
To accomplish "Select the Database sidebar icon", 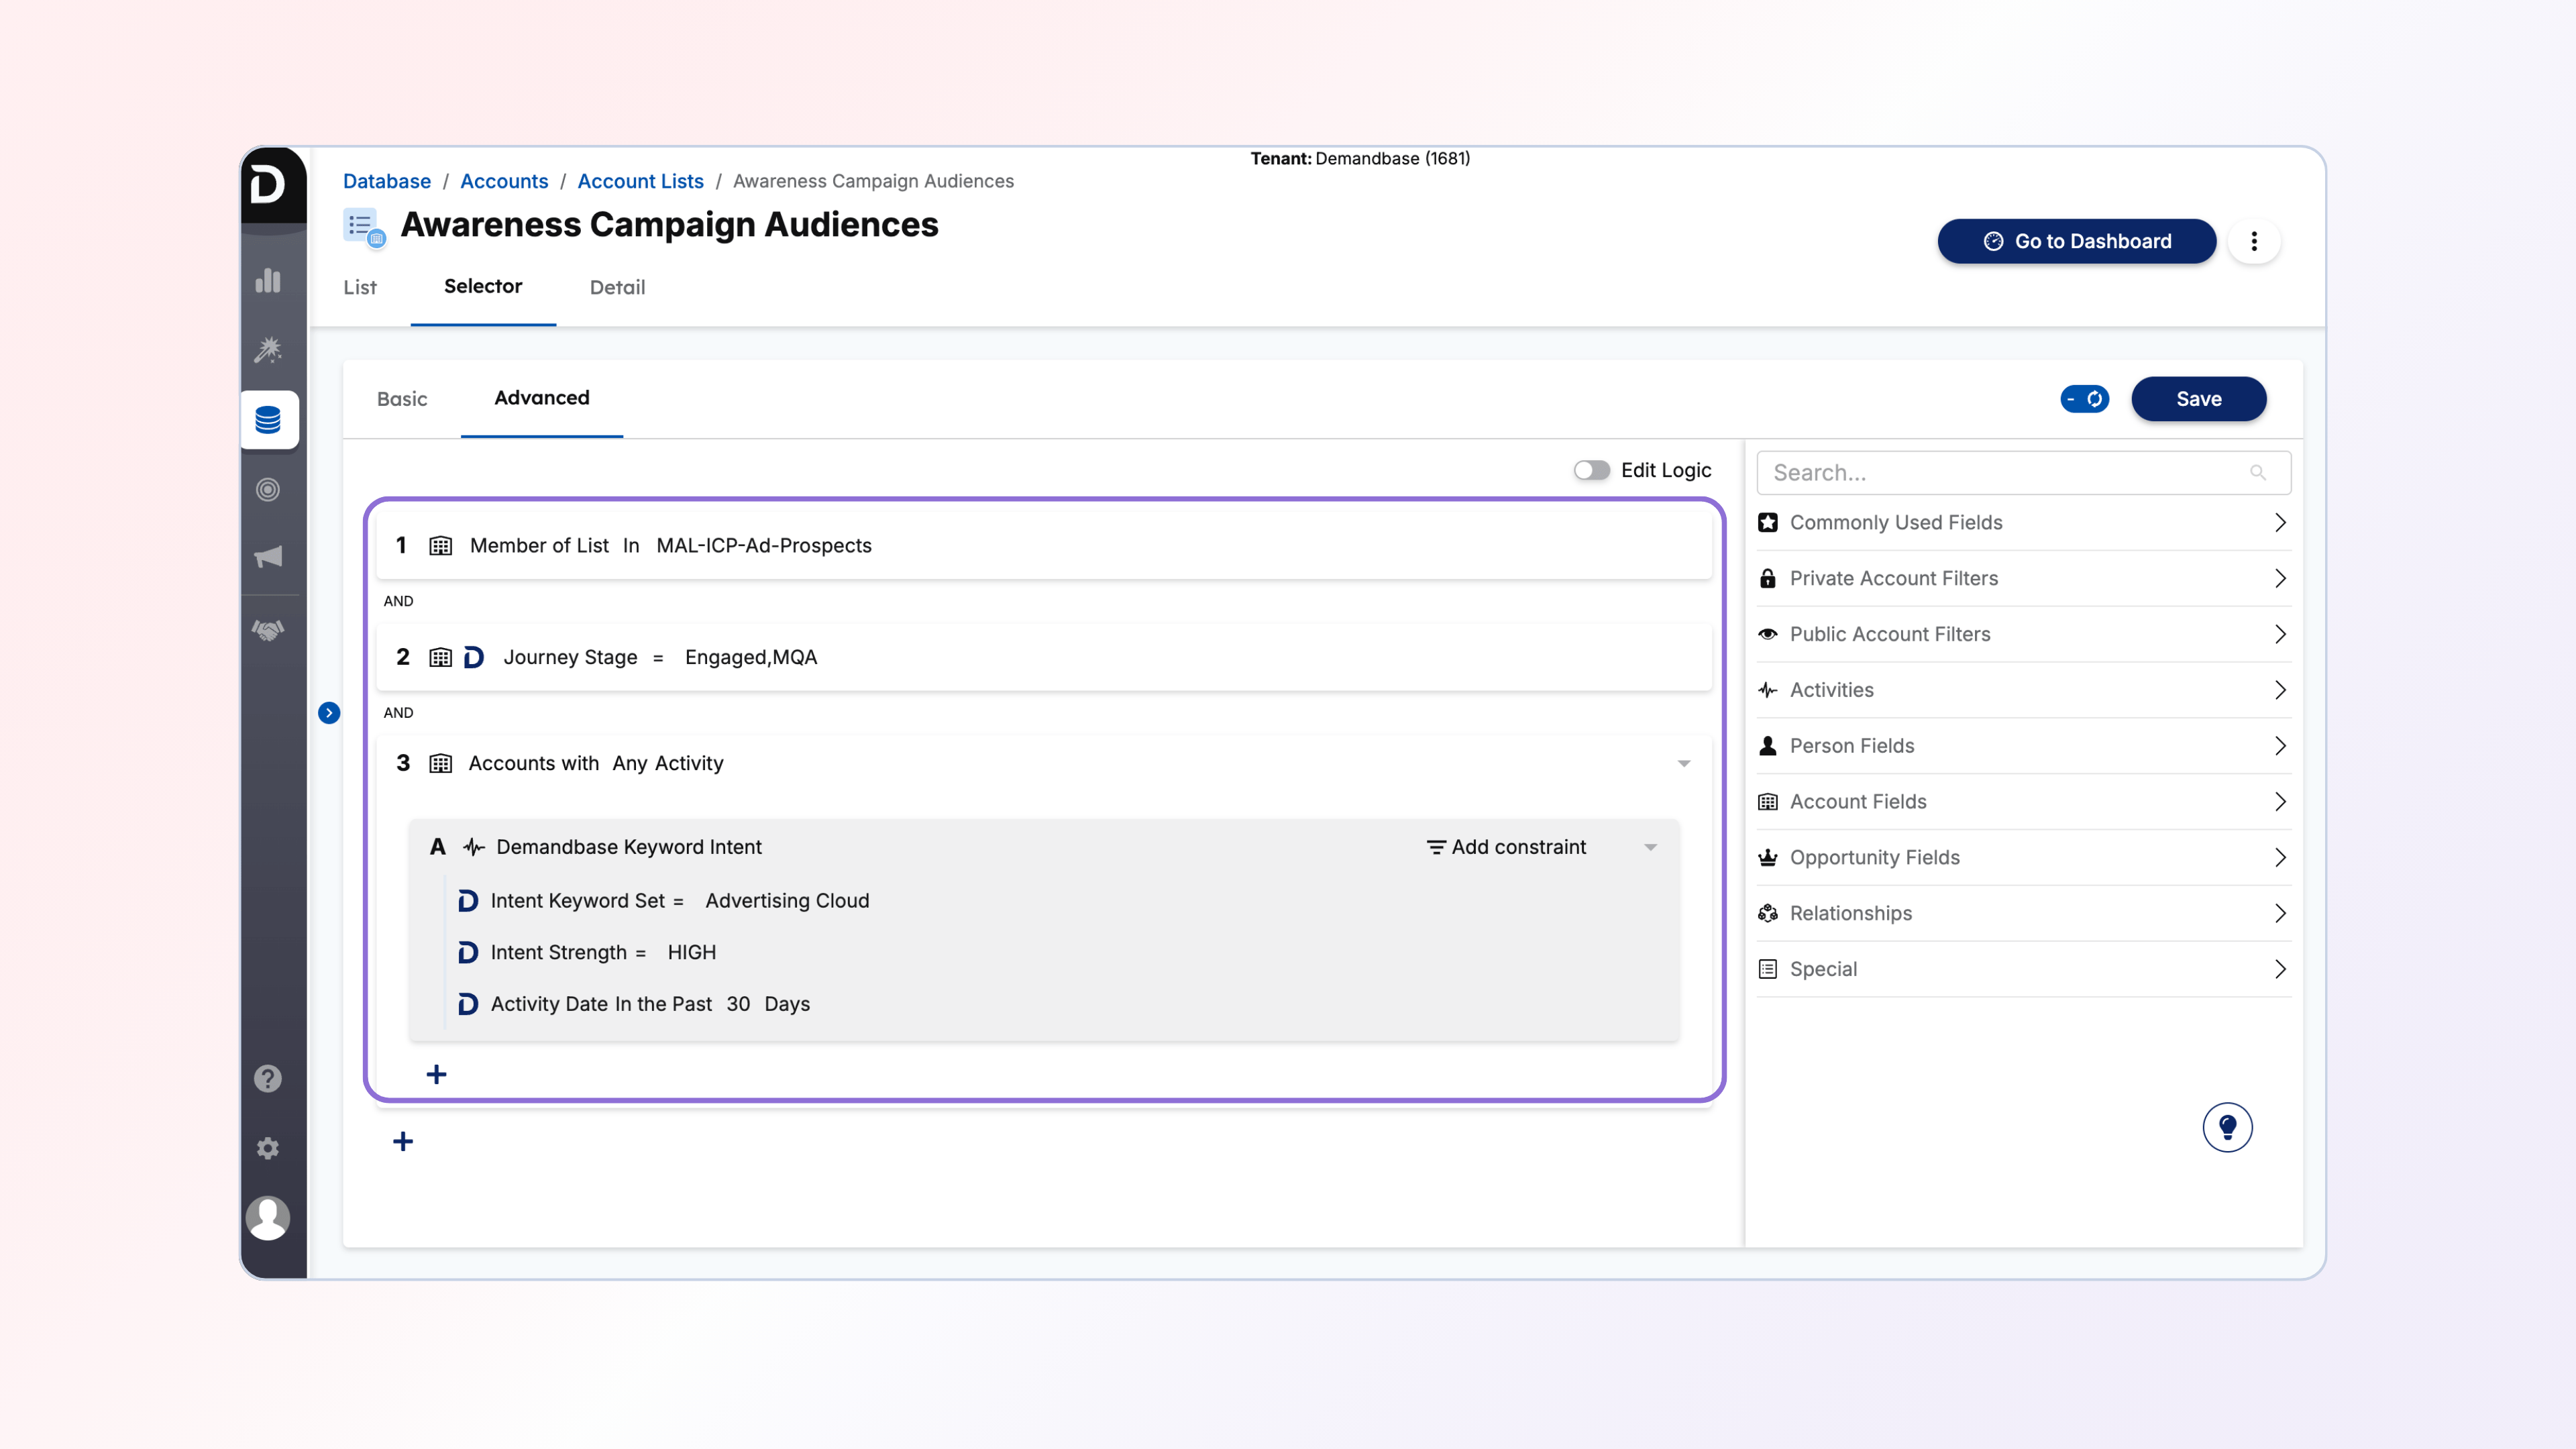I will click(x=268, y=420).
